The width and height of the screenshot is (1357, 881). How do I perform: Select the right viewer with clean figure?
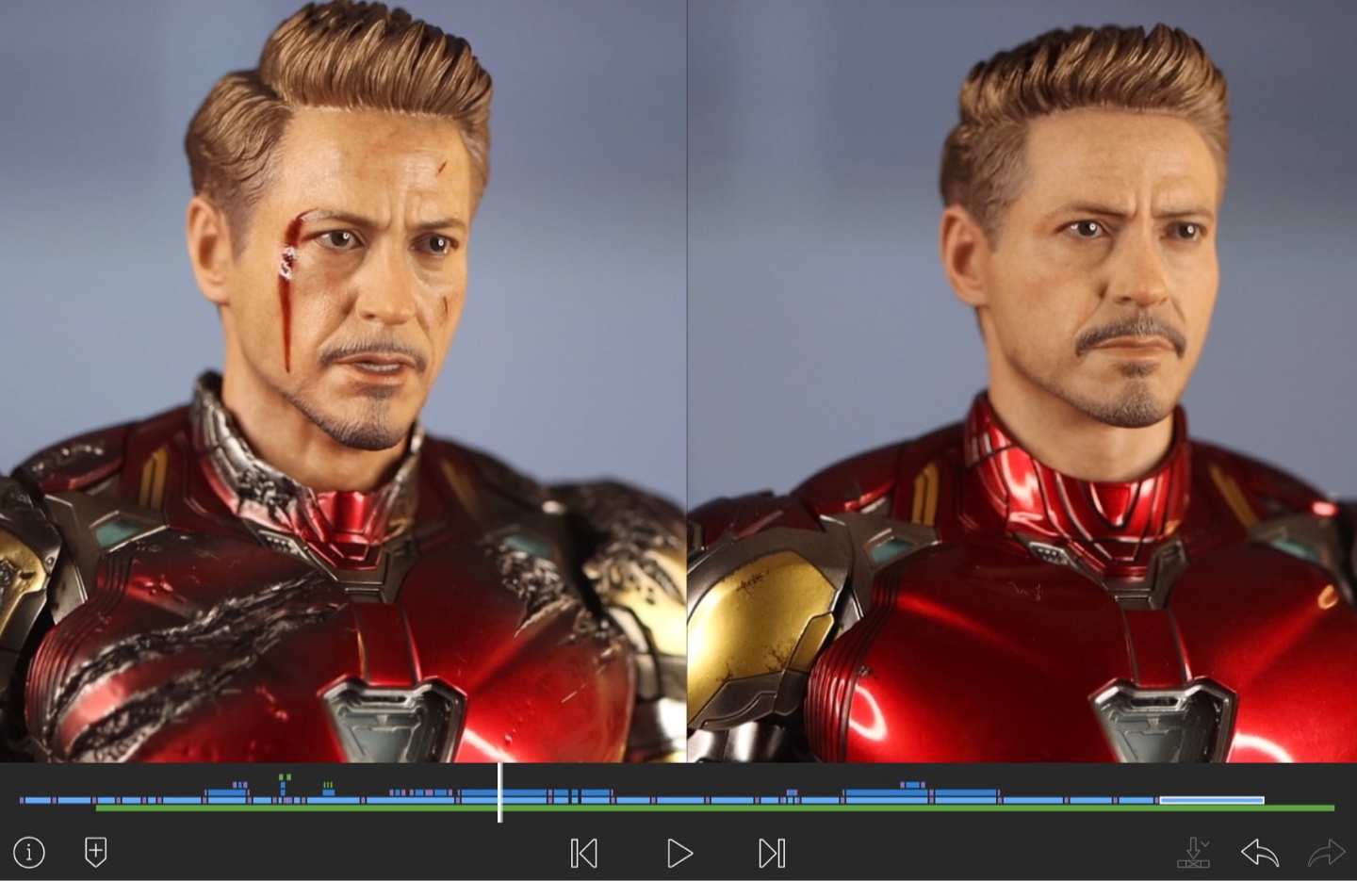pyautogui.click(x=1022, y=381)
